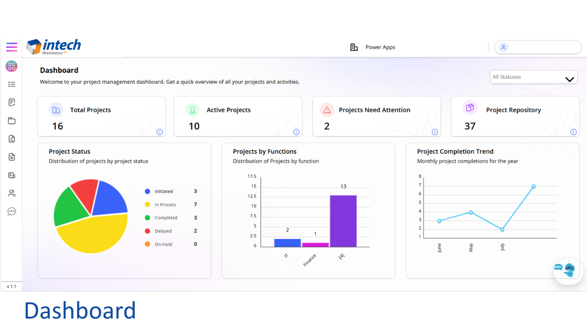Open the folder icon in sidebar
Viewport: 587px width, 330px height.
[12, 121]
